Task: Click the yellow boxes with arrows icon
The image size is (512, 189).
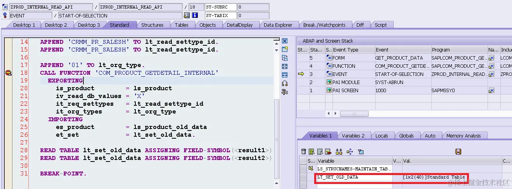Action: 339,151
